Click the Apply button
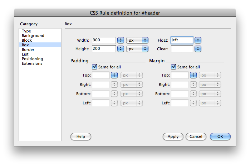This screenshot has height=166, width=250. click(173, 136)
